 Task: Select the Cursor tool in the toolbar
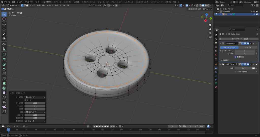[4, 19]
